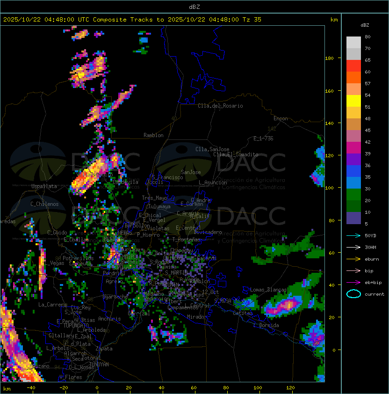The width and height of the screenshot is (389, 394).
Task: Select the 65 dBZ red color swatch
Action: (353, 66)
